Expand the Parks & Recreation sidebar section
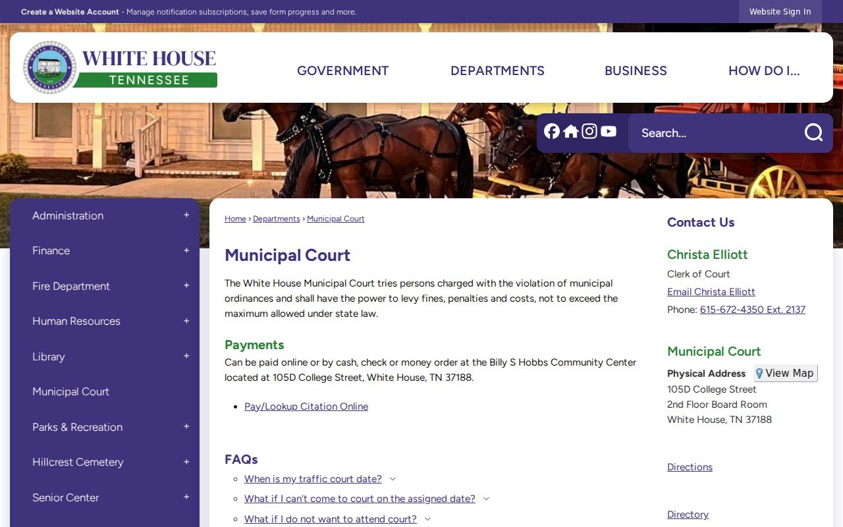This screenshot has width=843, height=527. coord(186,427)
